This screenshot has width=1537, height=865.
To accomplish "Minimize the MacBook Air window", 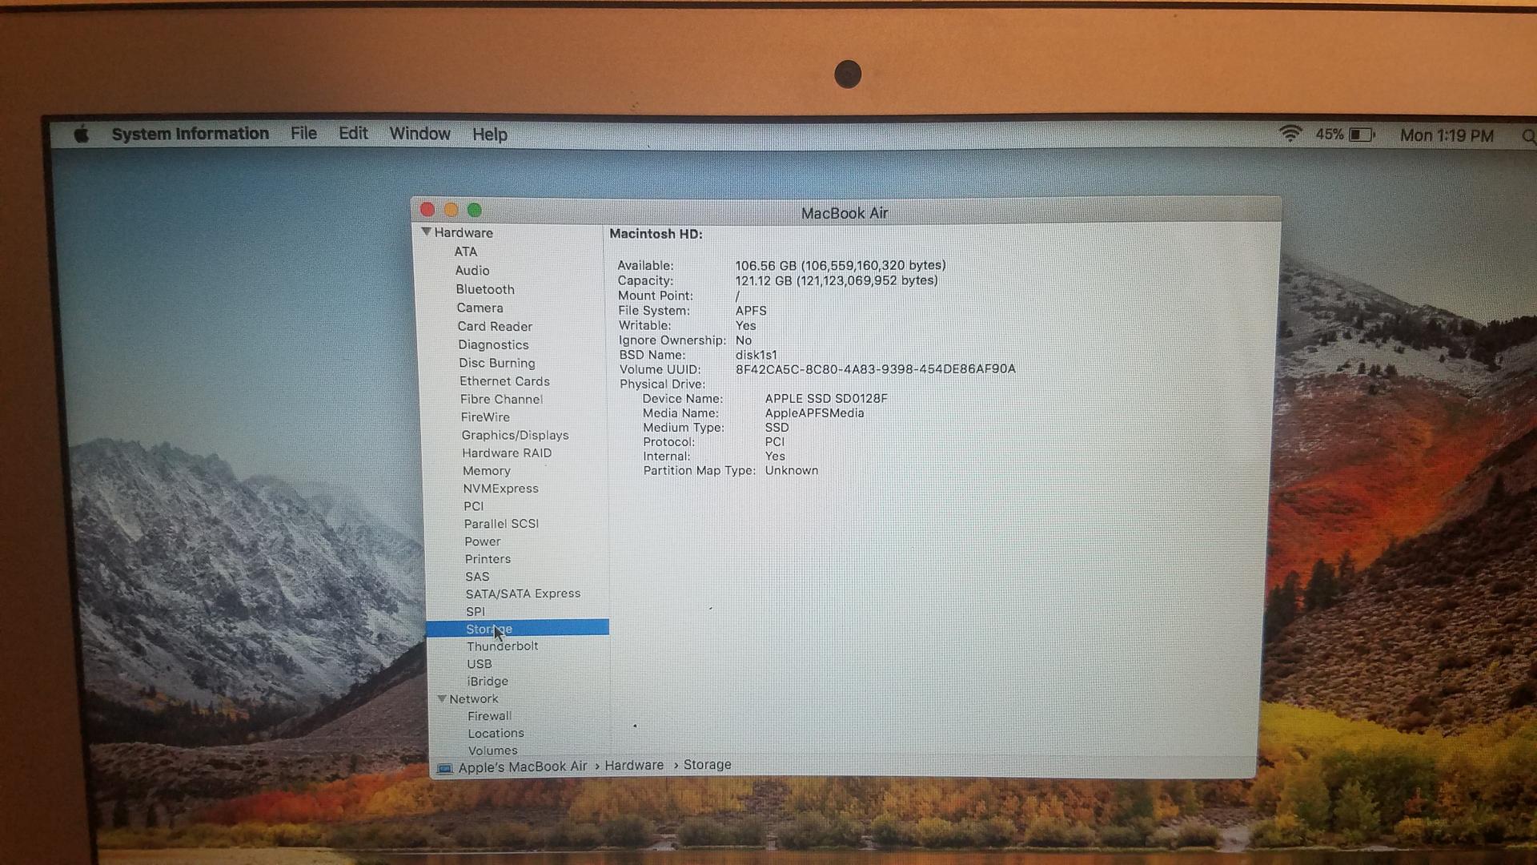I will pyautogui.click(x=451, y=210).
